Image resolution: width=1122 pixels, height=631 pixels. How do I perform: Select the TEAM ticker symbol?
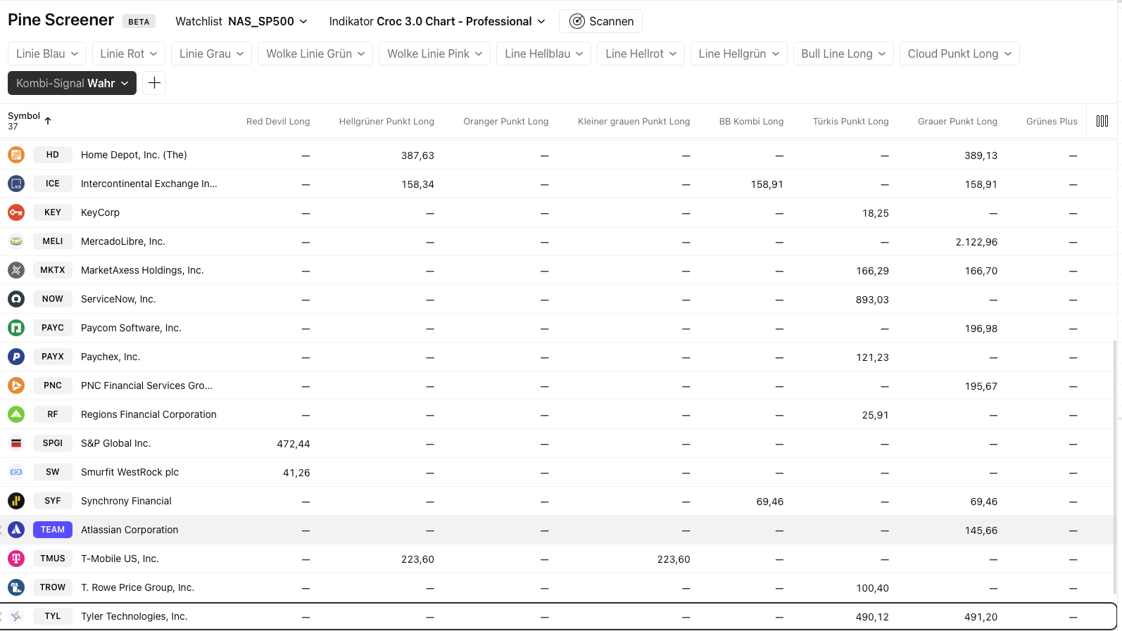(53, 530)
